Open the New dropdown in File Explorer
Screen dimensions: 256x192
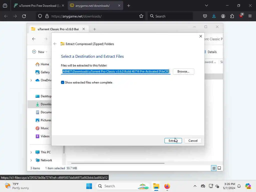(40, 52)
